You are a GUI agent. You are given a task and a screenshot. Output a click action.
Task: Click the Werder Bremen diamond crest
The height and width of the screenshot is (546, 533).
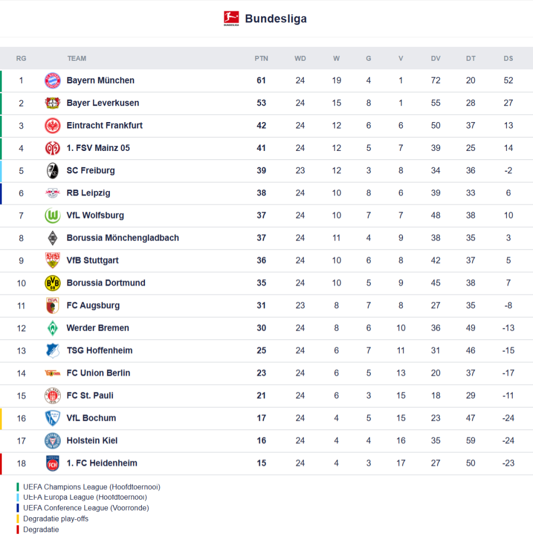click(x=52, y=328)
